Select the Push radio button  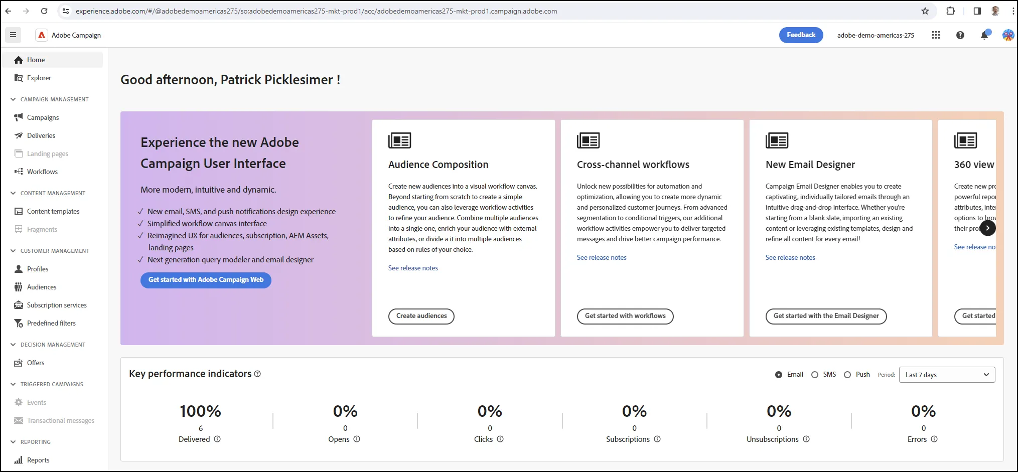[847, 375]
